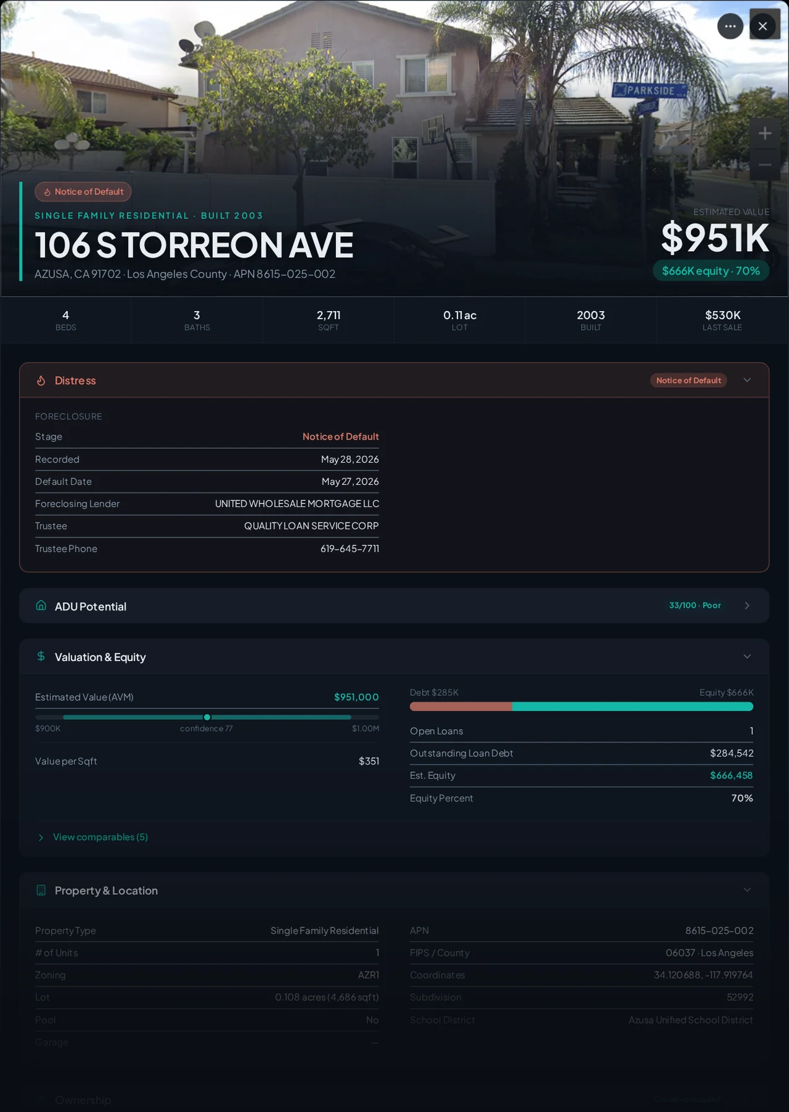The image size is (789, 1112).
Task: Click the Outstanding Loan Debt $284,542
Action: pyautogui.click(x=731, y=753)
